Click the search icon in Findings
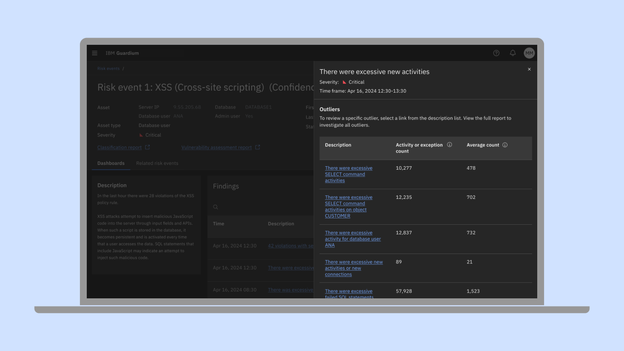Screen dimensions: 624x351 click(216, 207)
